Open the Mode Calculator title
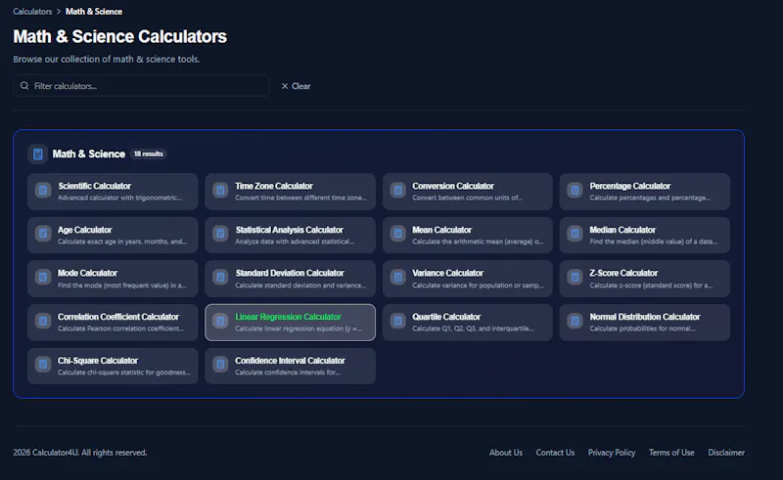 [87, 273]
